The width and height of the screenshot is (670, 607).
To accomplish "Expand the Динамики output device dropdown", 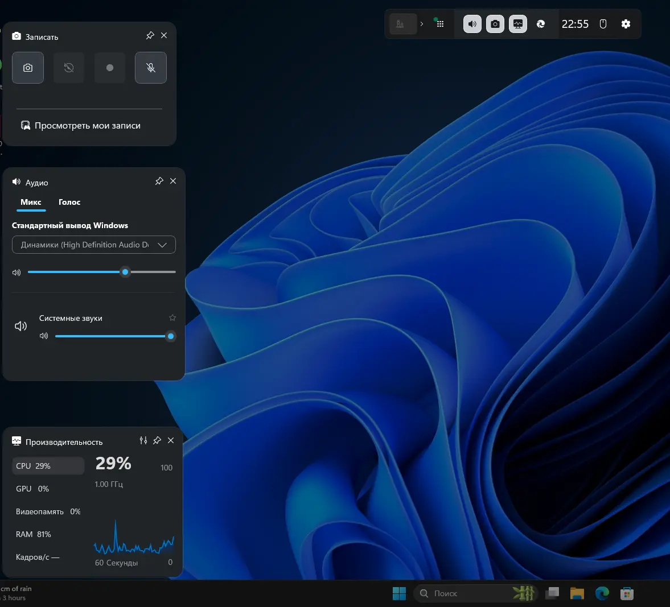I will 162,245.
